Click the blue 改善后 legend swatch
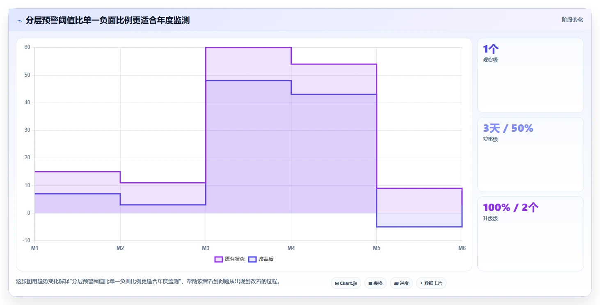Viewport: 600px width, 305px height. point(252,259)
